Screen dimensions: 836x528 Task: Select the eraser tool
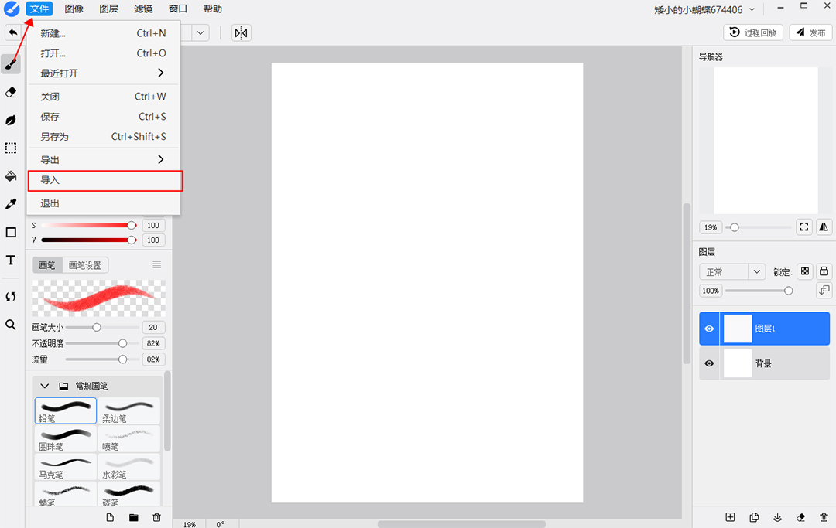11,92
